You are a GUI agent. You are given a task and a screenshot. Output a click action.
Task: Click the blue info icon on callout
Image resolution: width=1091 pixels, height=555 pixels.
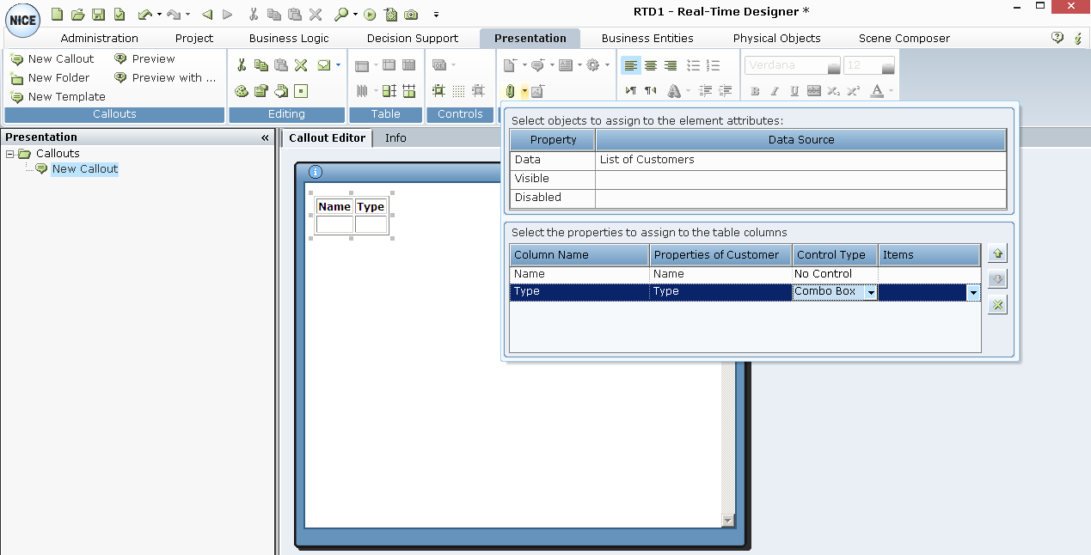pos(316,173)
